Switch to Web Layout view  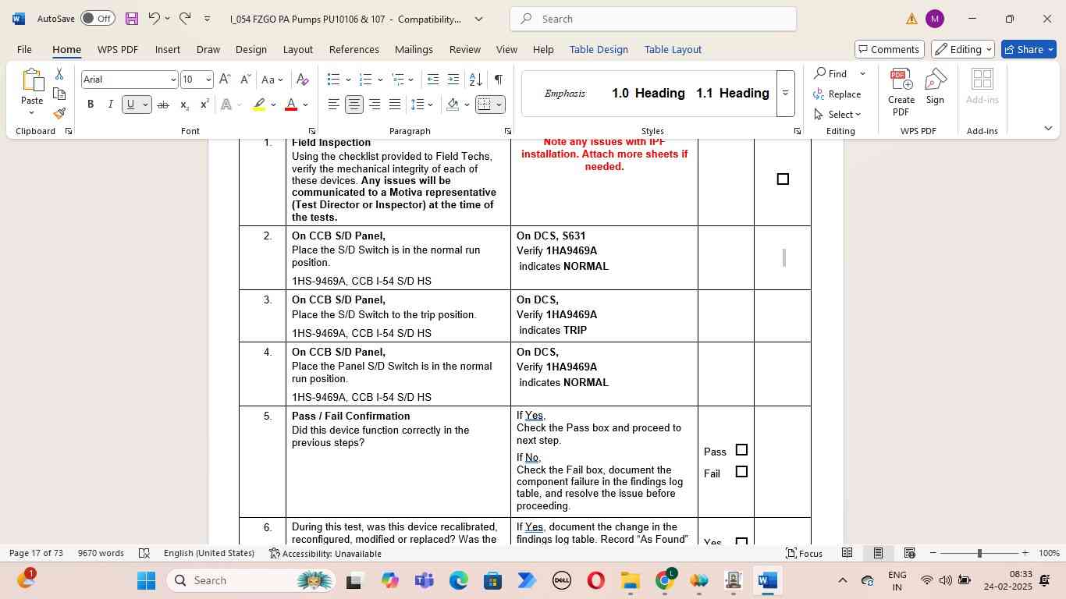coord(909,553)
